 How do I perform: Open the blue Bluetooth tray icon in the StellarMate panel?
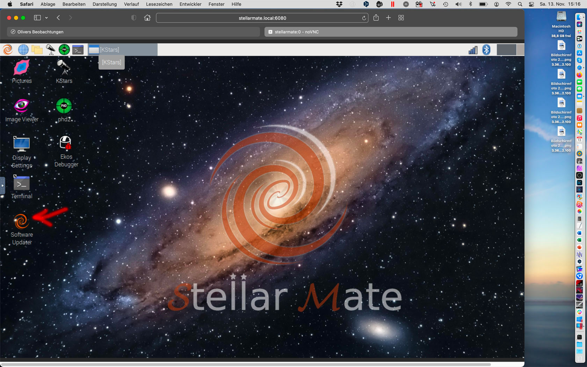486,50
